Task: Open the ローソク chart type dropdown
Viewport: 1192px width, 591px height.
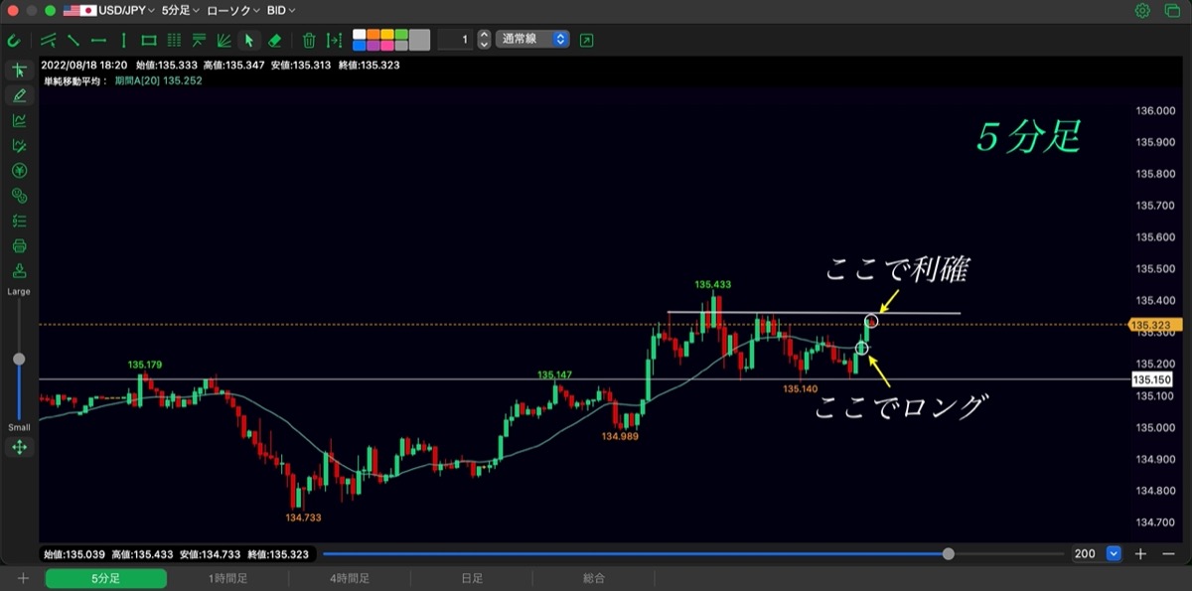Action: click(233, 10)
